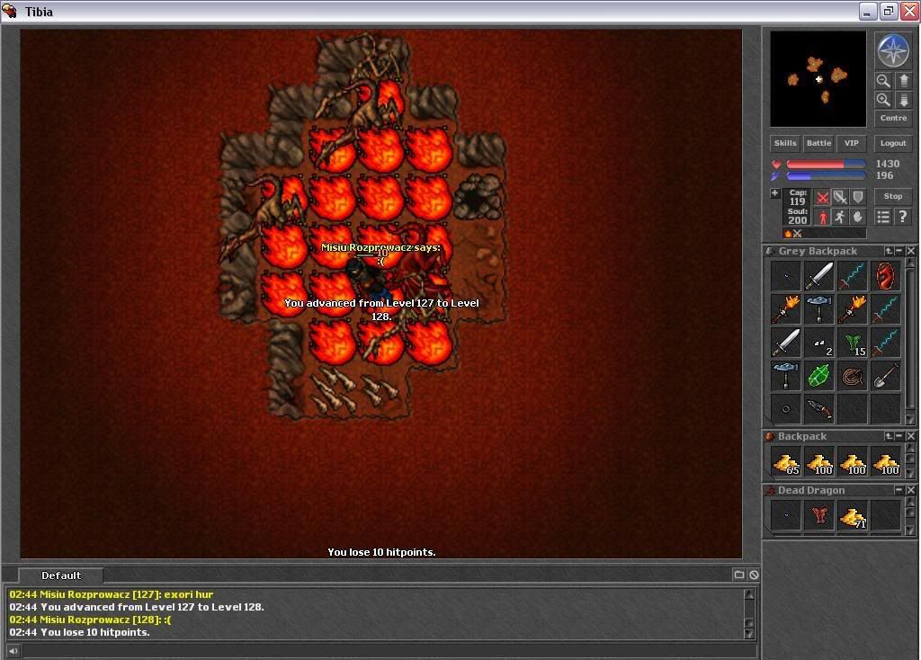Select the small ring in Grey Backpack
Image resolution: width=921 pixels, height=660 pixels.
pos(786,409)
